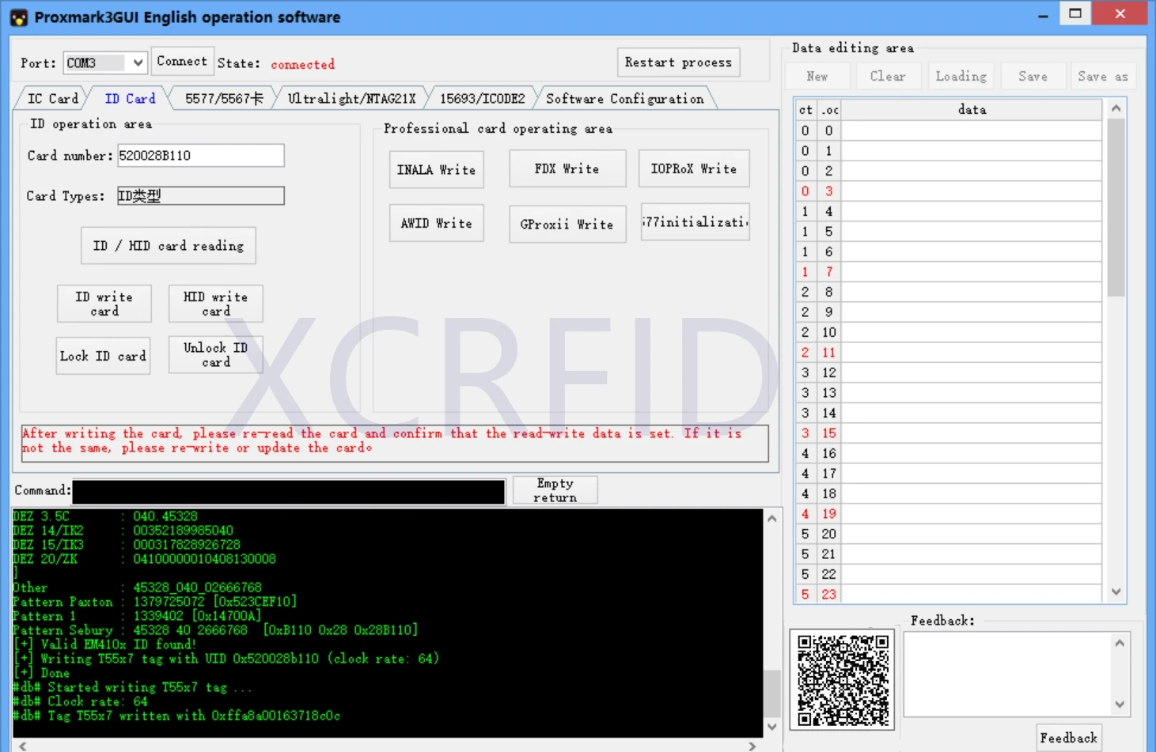Click the Card number input field
The image size is (1156, 752).
(x=200, y=156)
